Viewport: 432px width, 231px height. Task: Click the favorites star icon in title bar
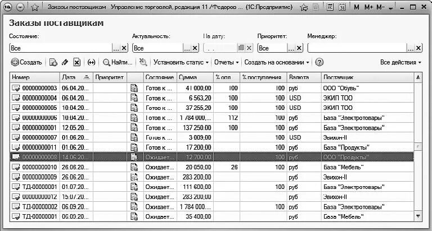click(34, 7)
